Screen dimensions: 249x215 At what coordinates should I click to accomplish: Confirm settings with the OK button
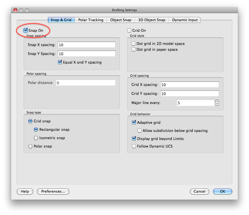[223, 192]
